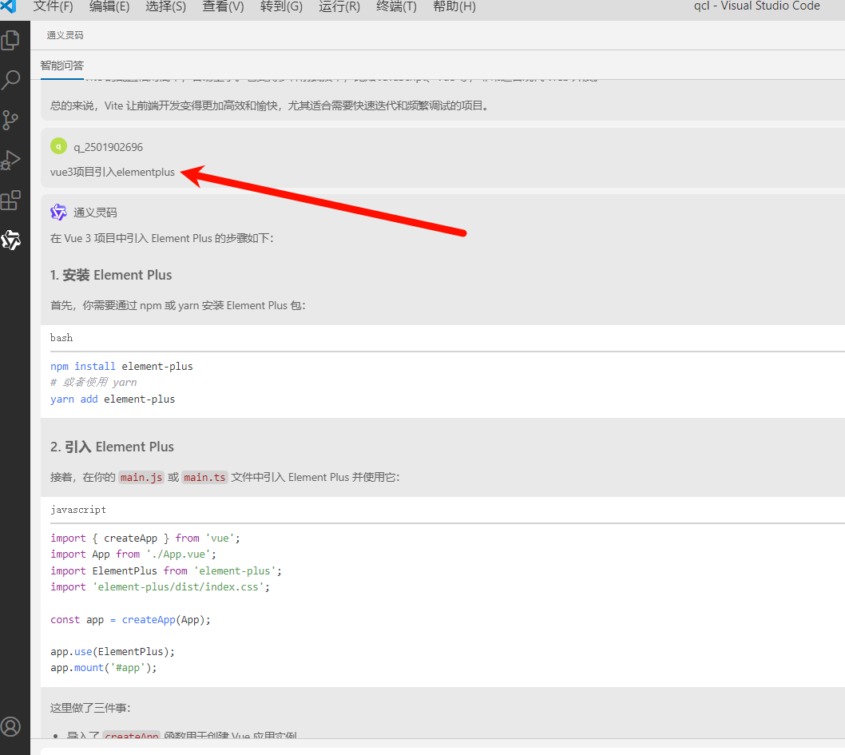
Task: Open Run and Debug view
Action: (x=10, y=160)
